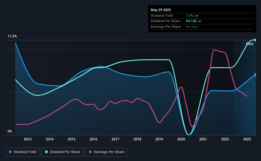Click the 0% y-axis label

point(10,131)
